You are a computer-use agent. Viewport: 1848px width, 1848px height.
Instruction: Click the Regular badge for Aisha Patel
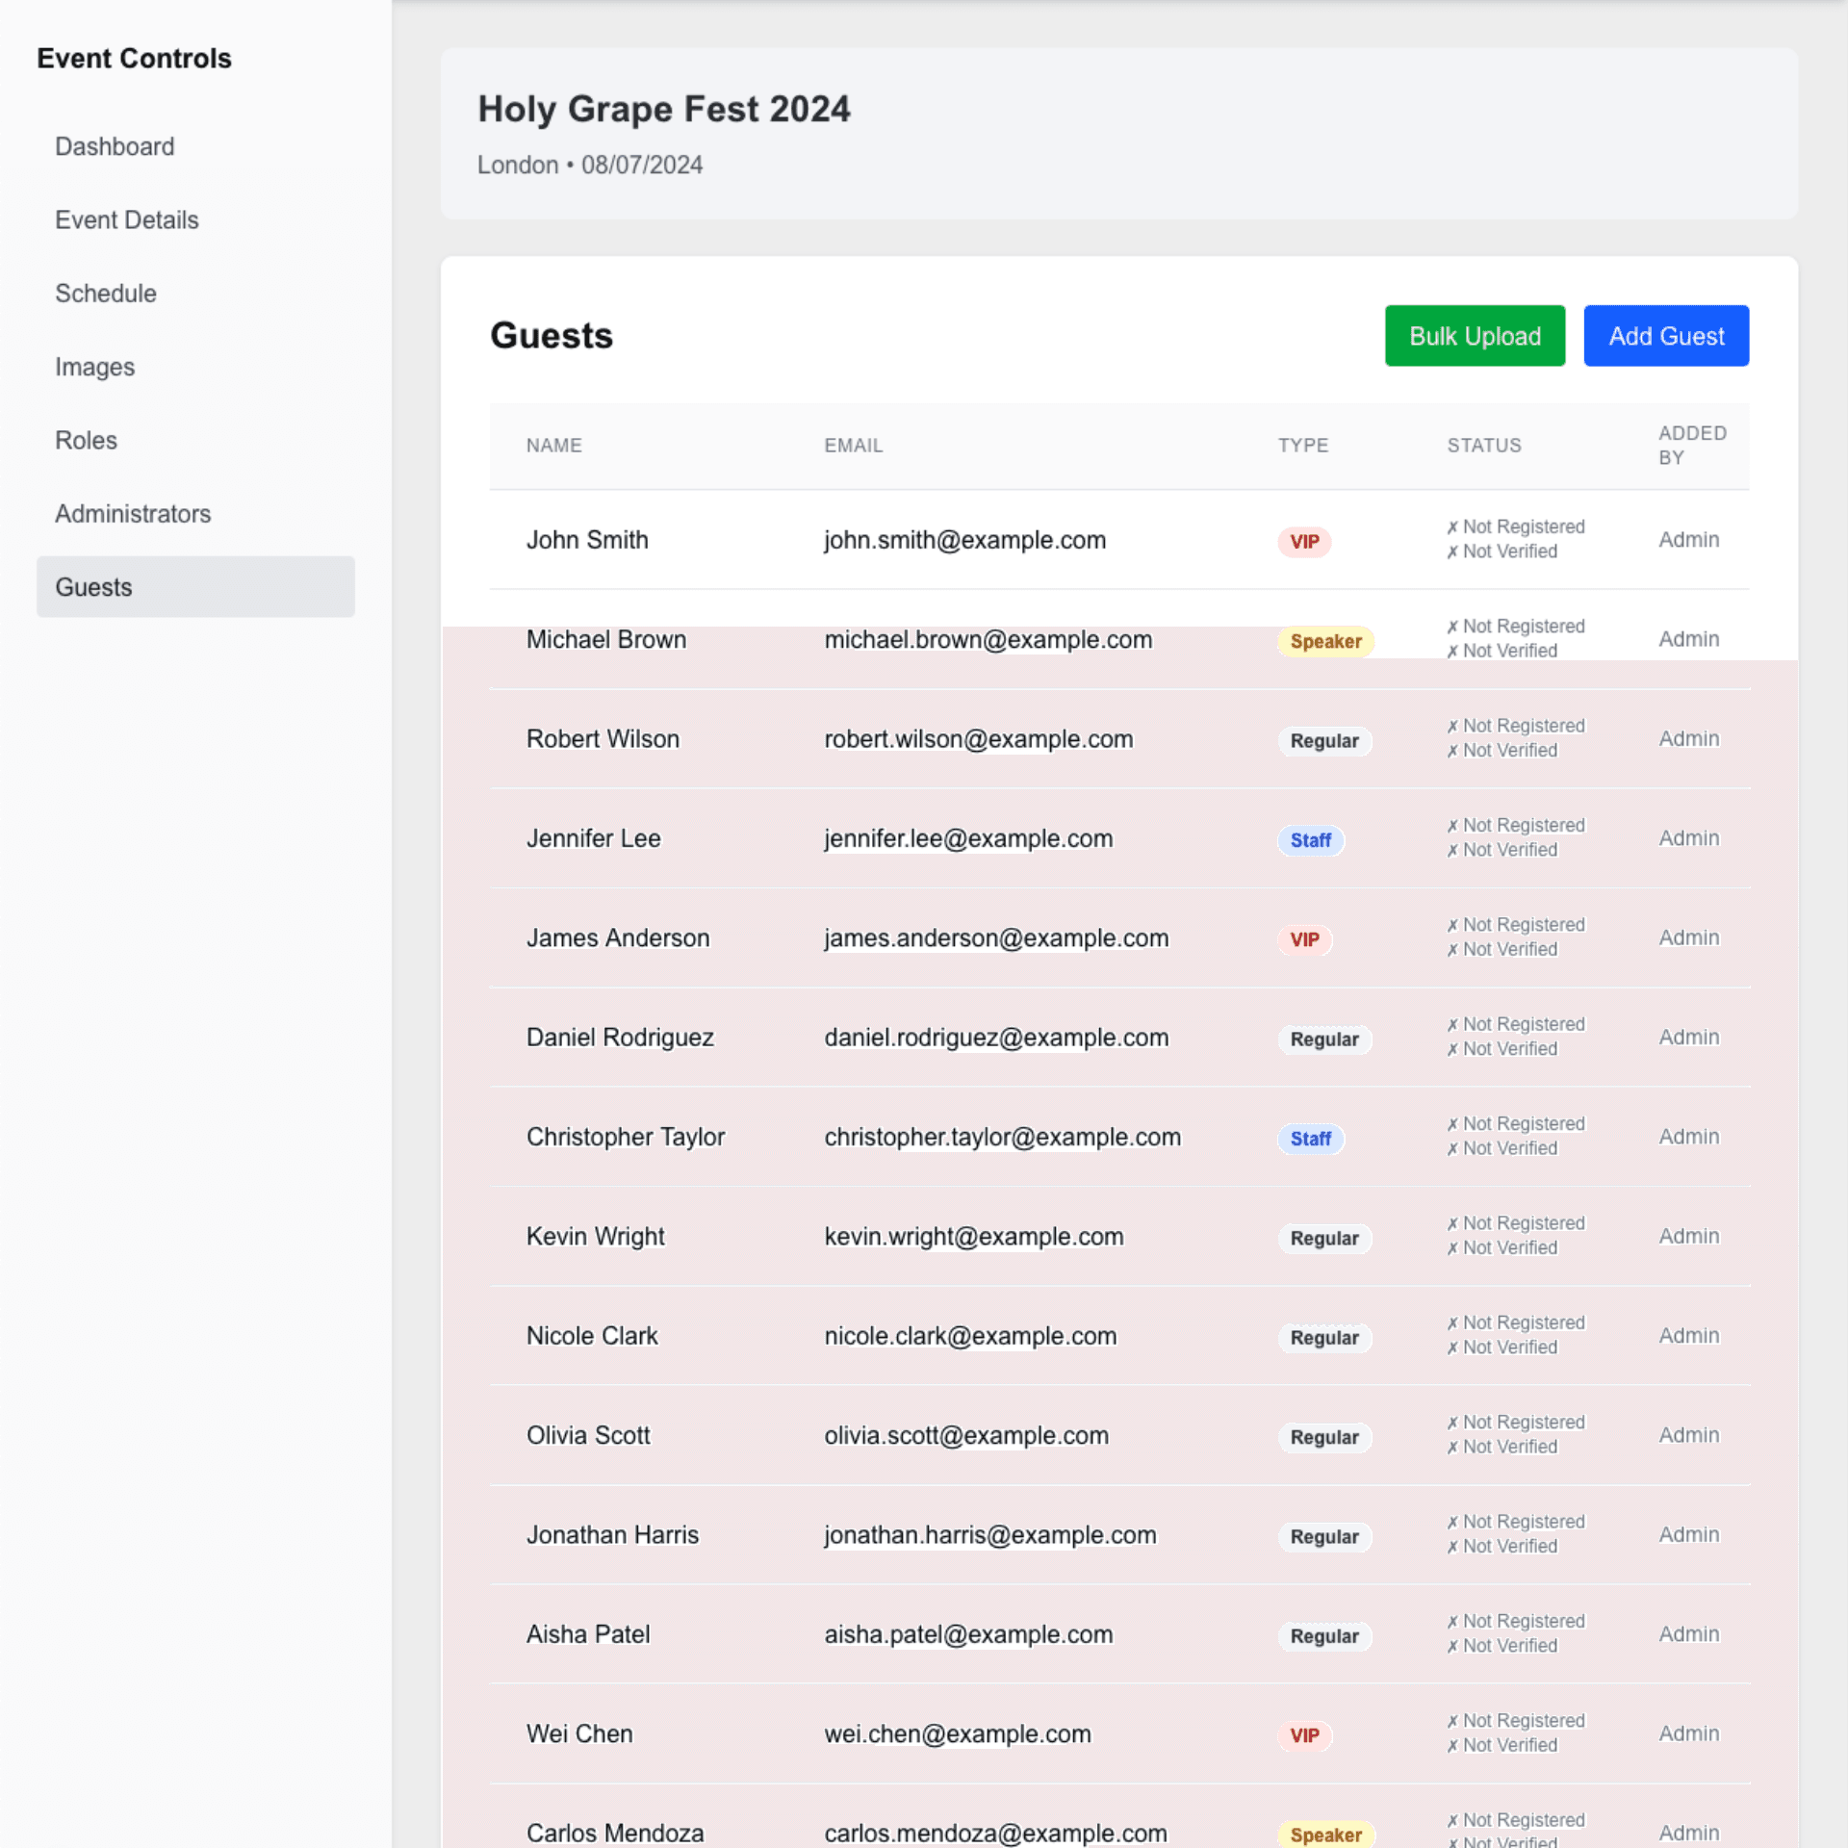coord(1324,1636)
